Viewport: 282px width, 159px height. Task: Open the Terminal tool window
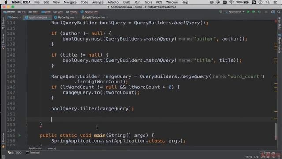33,153
